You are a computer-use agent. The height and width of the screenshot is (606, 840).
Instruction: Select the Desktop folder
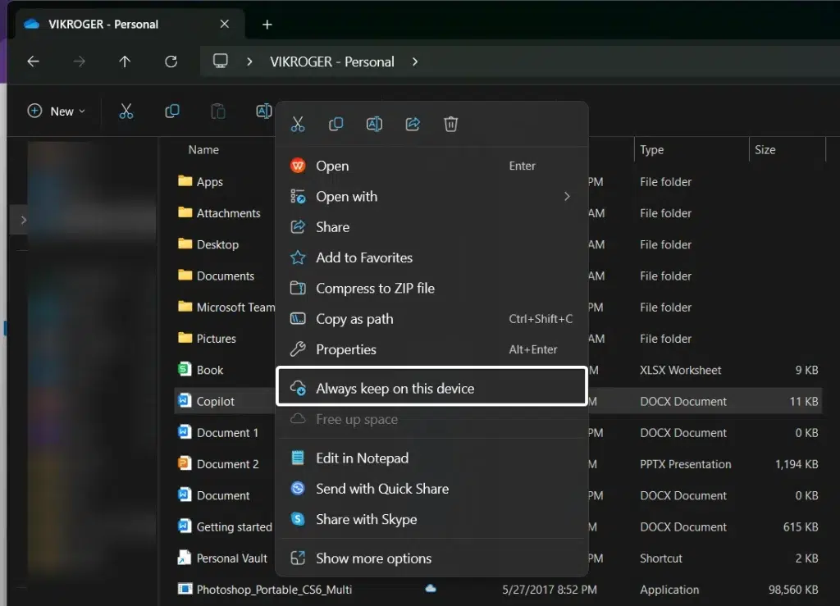217,244
